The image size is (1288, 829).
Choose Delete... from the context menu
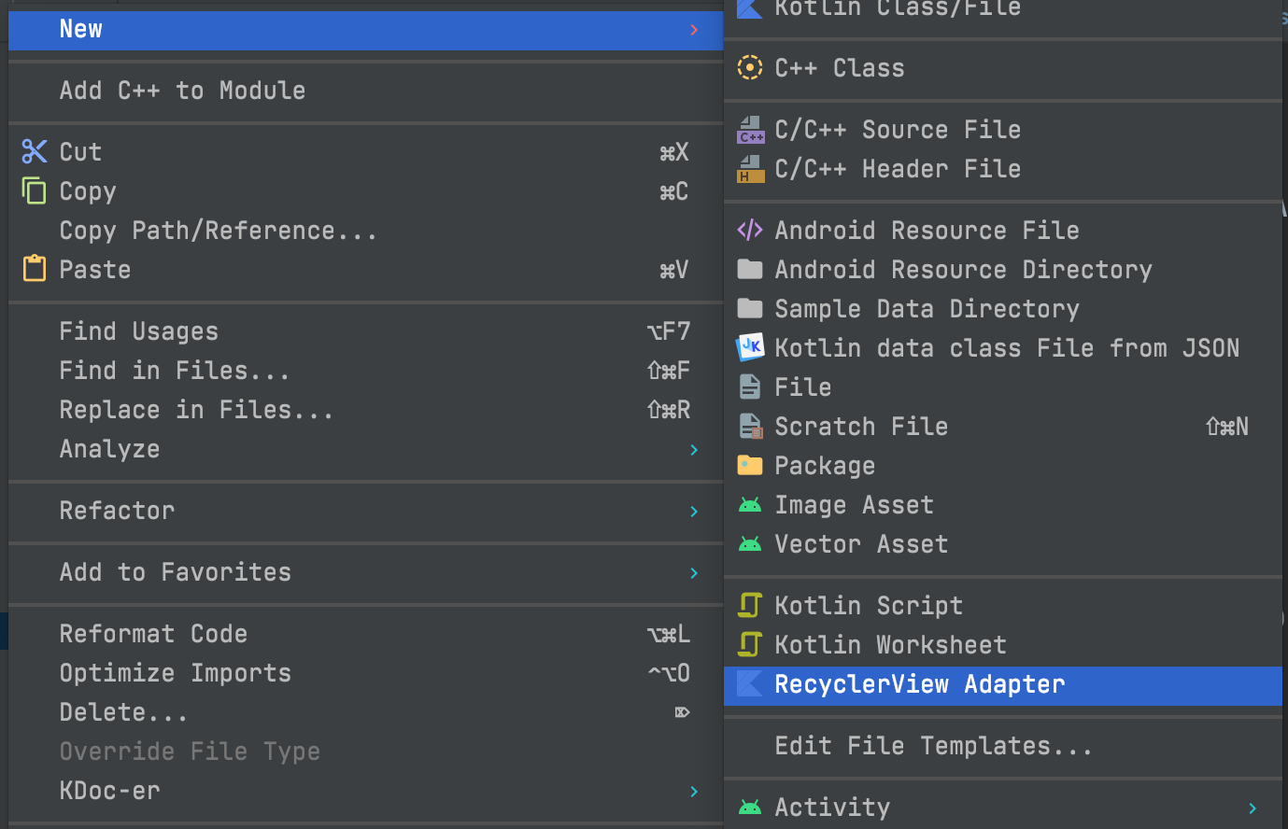click(365, 712)
